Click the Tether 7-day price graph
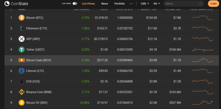221x109 pixels. (x=203, y=50)
